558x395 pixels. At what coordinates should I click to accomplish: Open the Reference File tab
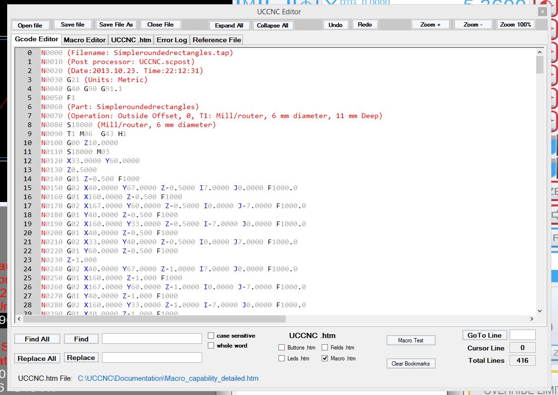click(x=217, y=40)
